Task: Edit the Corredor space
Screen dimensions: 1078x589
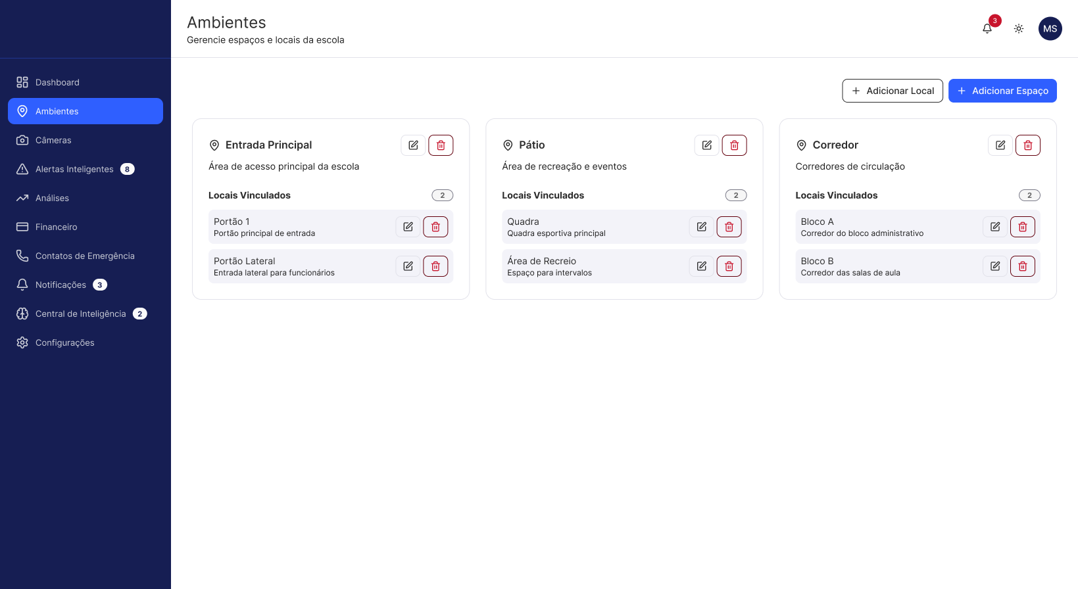Action: tap(1000, 145)
